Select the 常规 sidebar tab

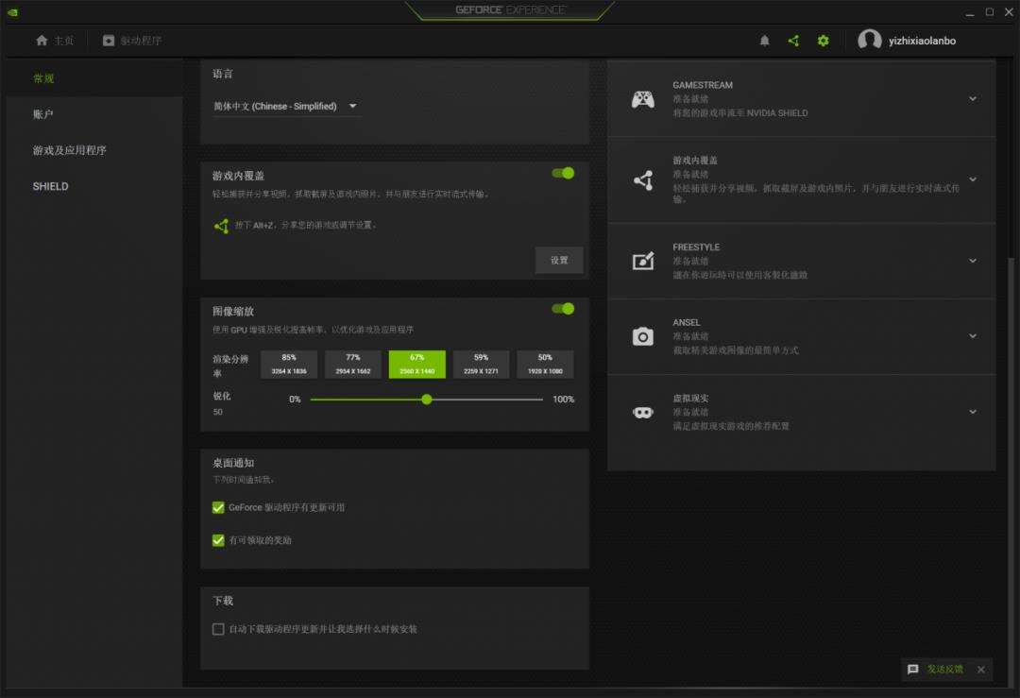click(x=94, y=78)
